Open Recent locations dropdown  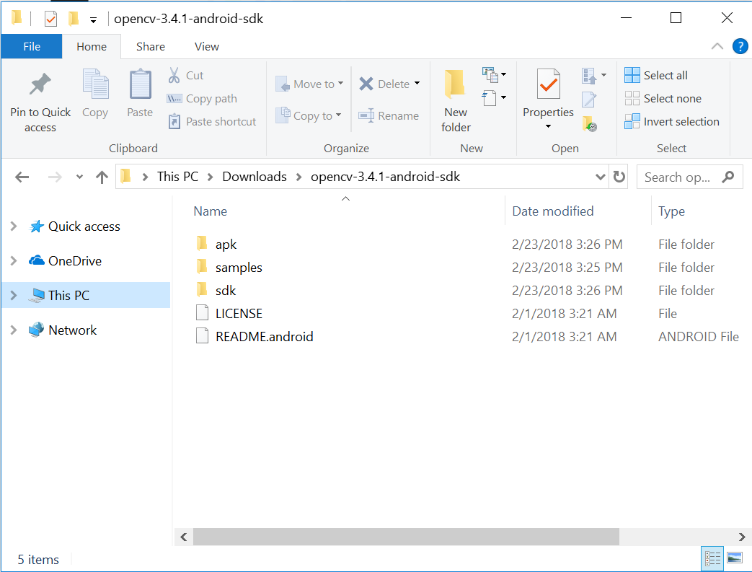click(79, 177)
